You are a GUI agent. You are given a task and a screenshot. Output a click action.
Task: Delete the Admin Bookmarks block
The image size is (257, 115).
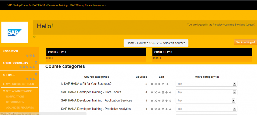click(27, 67)
